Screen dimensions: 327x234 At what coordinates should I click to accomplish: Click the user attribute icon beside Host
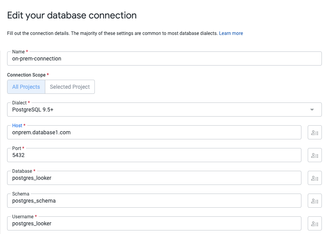[314, 133]
